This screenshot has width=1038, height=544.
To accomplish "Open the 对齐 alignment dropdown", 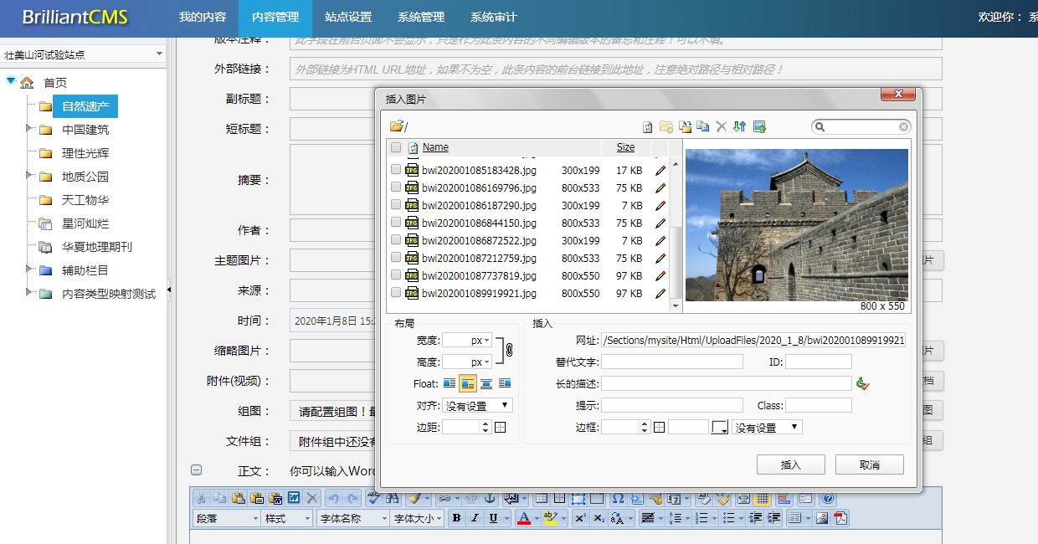I will (477, 406).
